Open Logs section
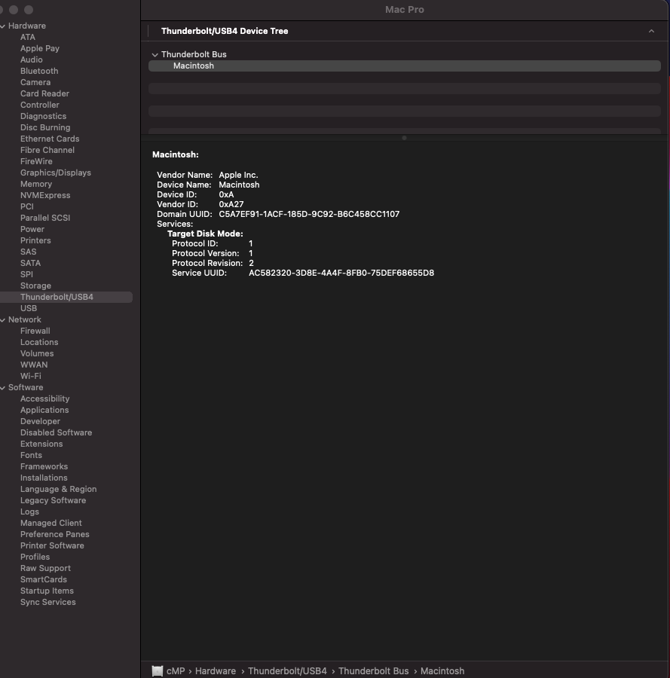Viewport: 670px width, 678px height. pyautogui.click(x=29, y=511)
